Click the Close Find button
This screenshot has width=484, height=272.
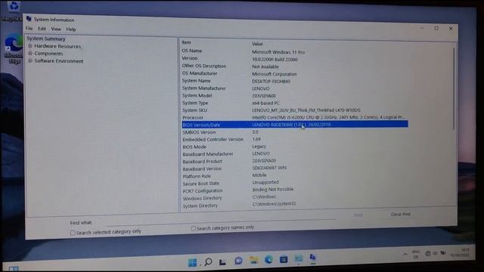[x=401, y=214]
